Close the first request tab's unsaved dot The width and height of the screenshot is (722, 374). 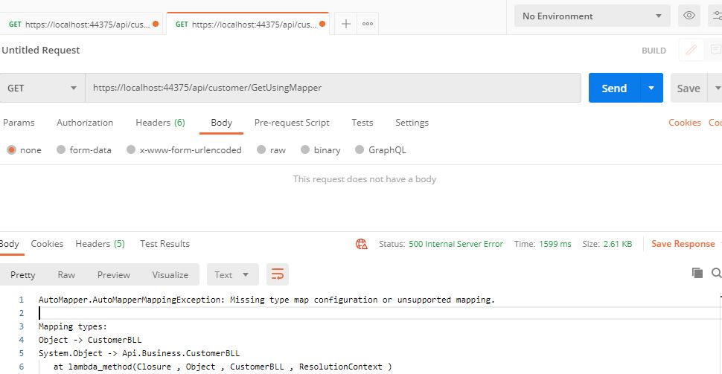click(156, 24)
